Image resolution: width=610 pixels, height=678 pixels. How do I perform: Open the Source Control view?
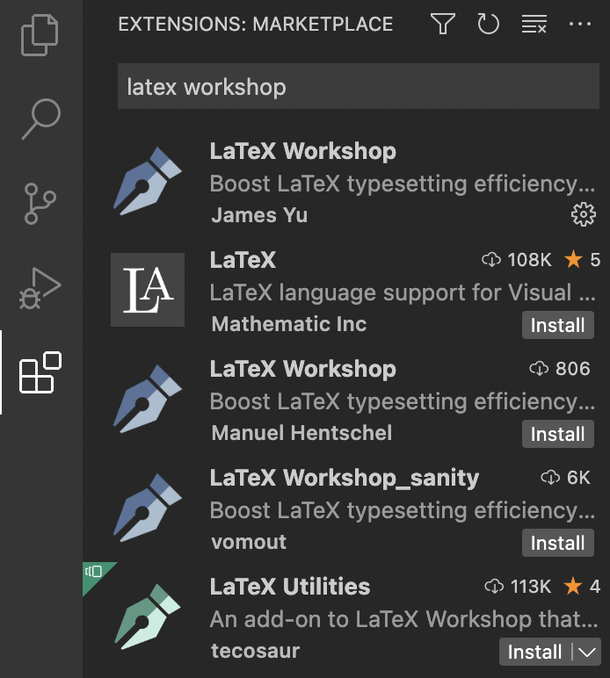click(x=40, y=204)
